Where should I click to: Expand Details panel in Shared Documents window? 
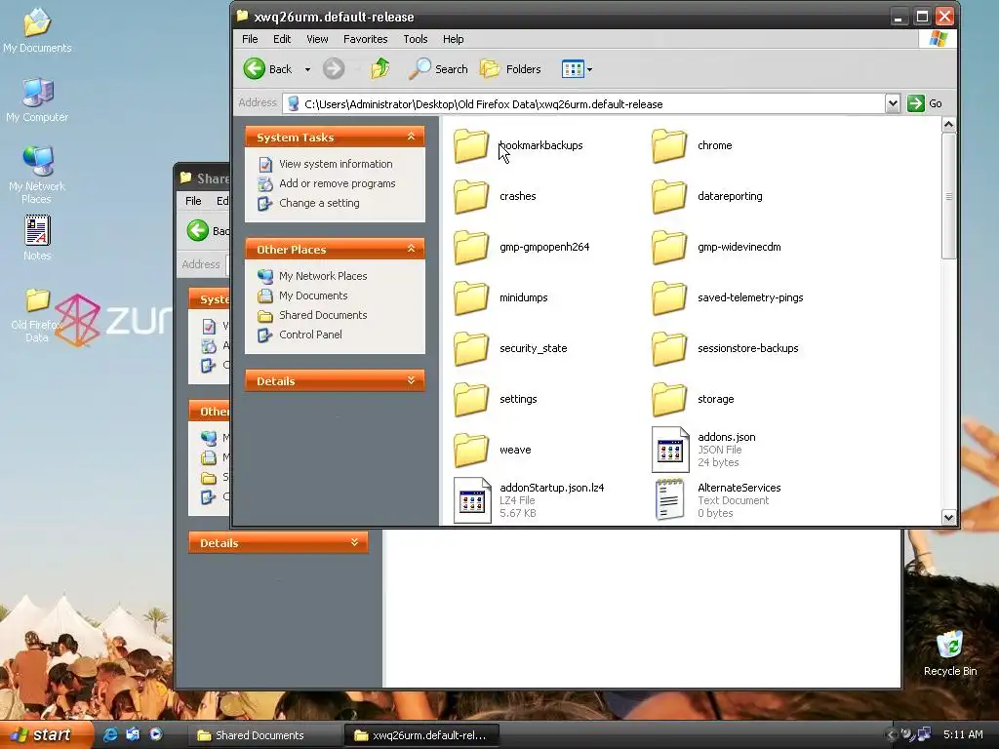click(354, 542)
